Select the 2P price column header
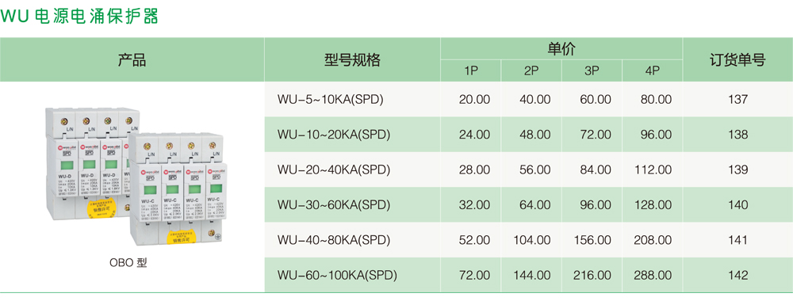This screenshot has width=793, height=301. coord(531,71)
